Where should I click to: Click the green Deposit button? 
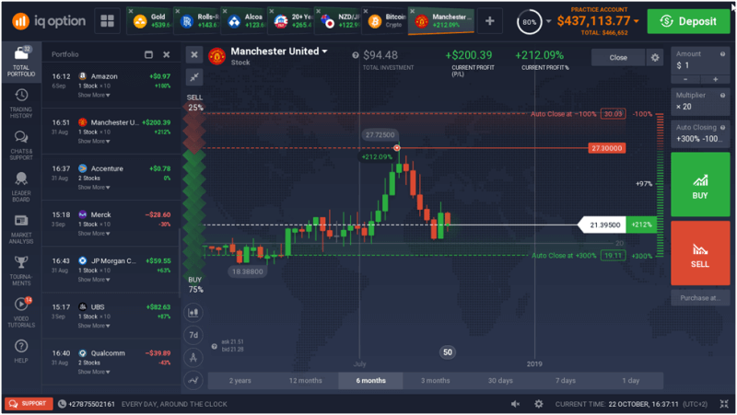point(688,21)
